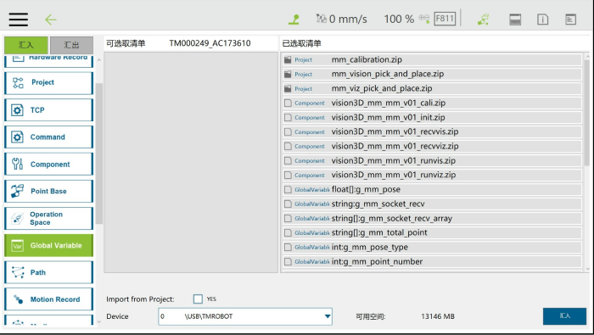Open the robot controller panel icon
This screenshot has width=594, height=335.
[483, 20]
